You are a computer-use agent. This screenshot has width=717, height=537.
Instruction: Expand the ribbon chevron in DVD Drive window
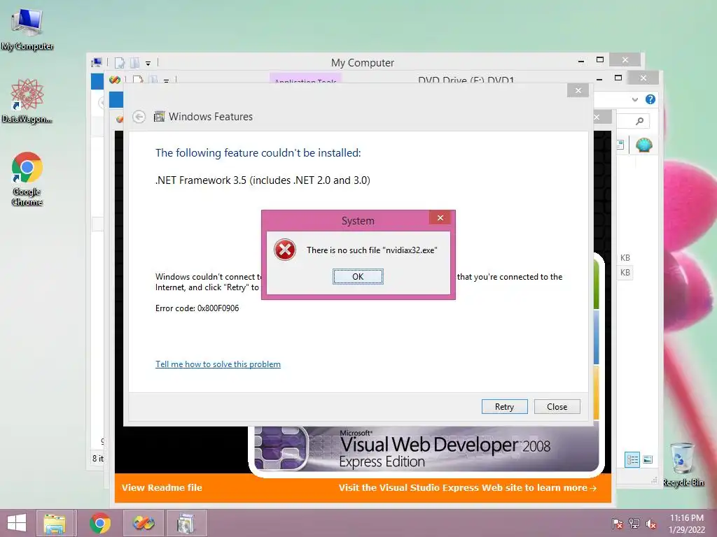coord(634,99)
